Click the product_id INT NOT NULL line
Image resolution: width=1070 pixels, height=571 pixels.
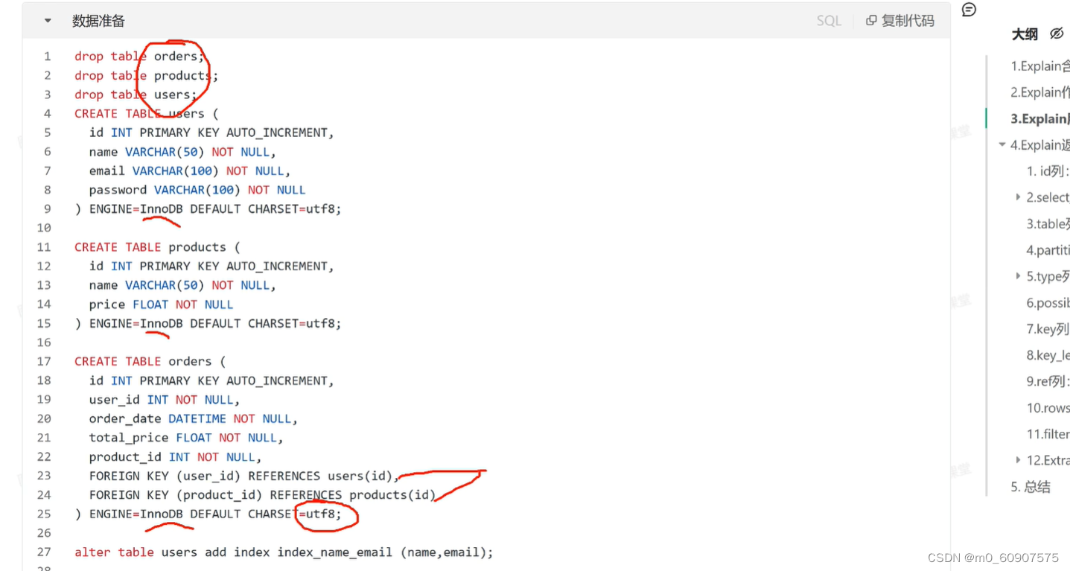click(x=176, y=457)
